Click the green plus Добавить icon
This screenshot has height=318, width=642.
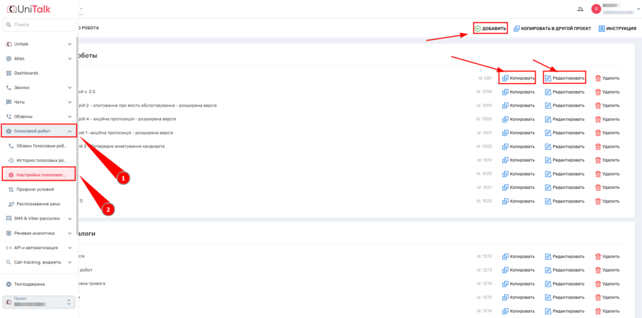(478, 28)
